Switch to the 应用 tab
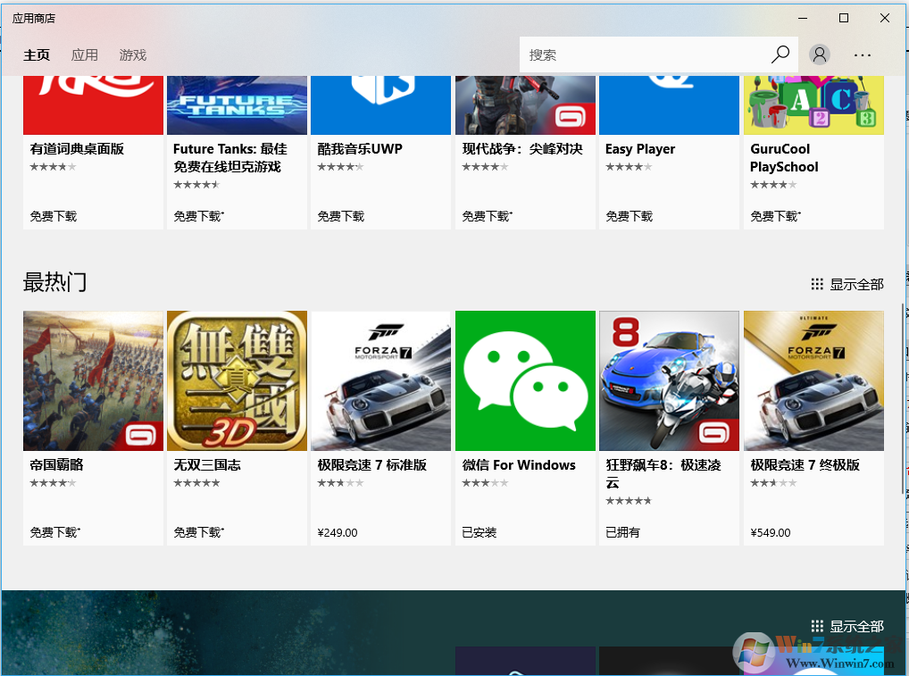 [85, 55]
